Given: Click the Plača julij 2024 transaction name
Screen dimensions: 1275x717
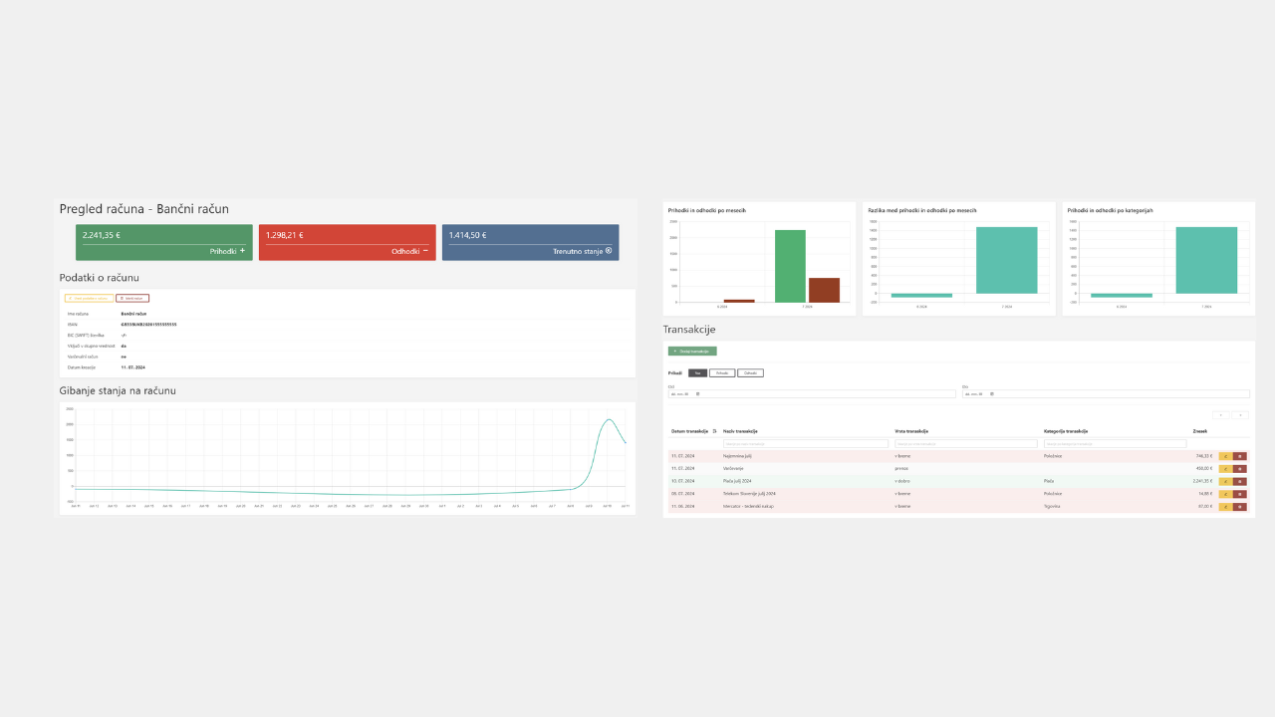Looking at the screenshot, I should [x=738, y=481].
